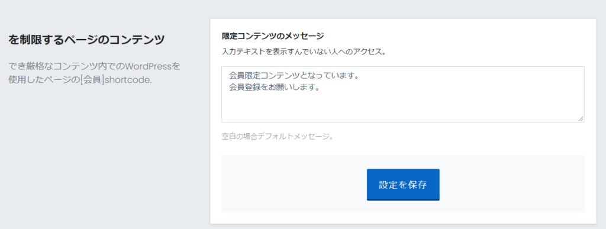606x229 pixels.
Task: Place cursor in 会員限定コンテンツとなっています line
Action: click(x=294, y=76)
